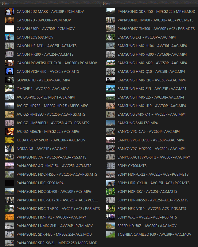Click green leaves thumbnail of SONY HDR-SR7
Viewport: 198px width, 247px height.
click(111, 192)
